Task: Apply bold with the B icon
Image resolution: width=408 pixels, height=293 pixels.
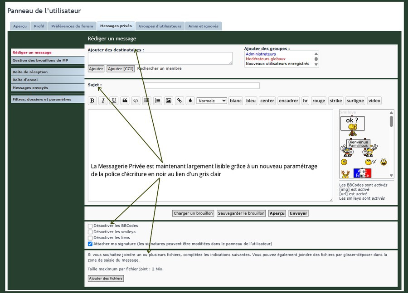Action: tap(92, 101)
